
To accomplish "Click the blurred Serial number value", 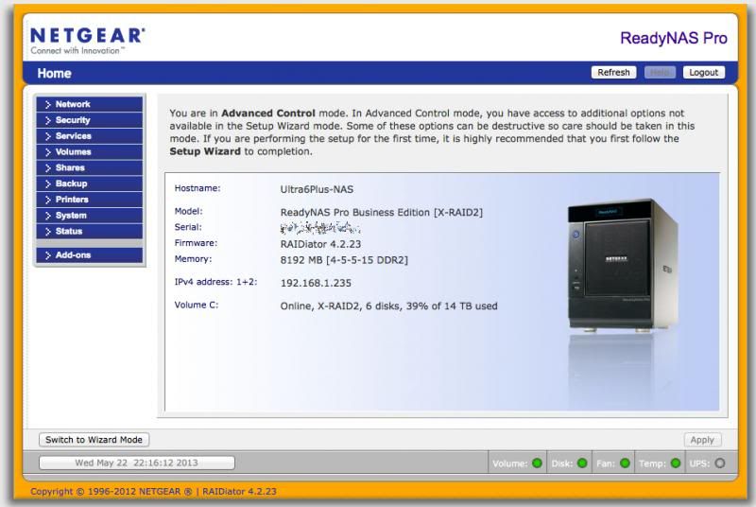I will [x=320, y=227].
